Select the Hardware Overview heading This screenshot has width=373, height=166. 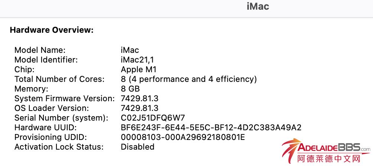[52, 30]
